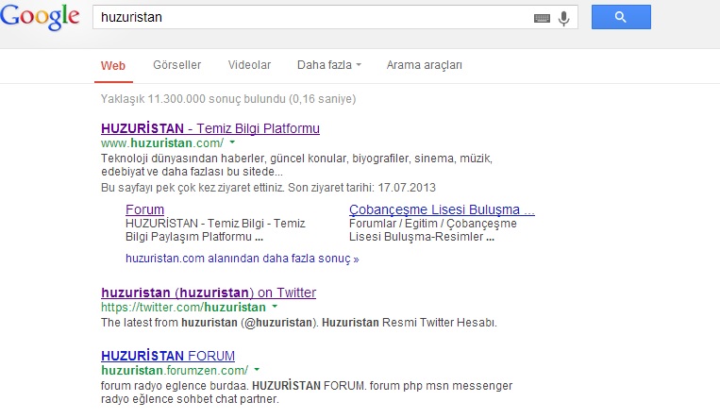Open the HUZURİSTAN FORUM result
This screenshot has width=720, height=418.
pyautogui.click(x=168, y=356)
